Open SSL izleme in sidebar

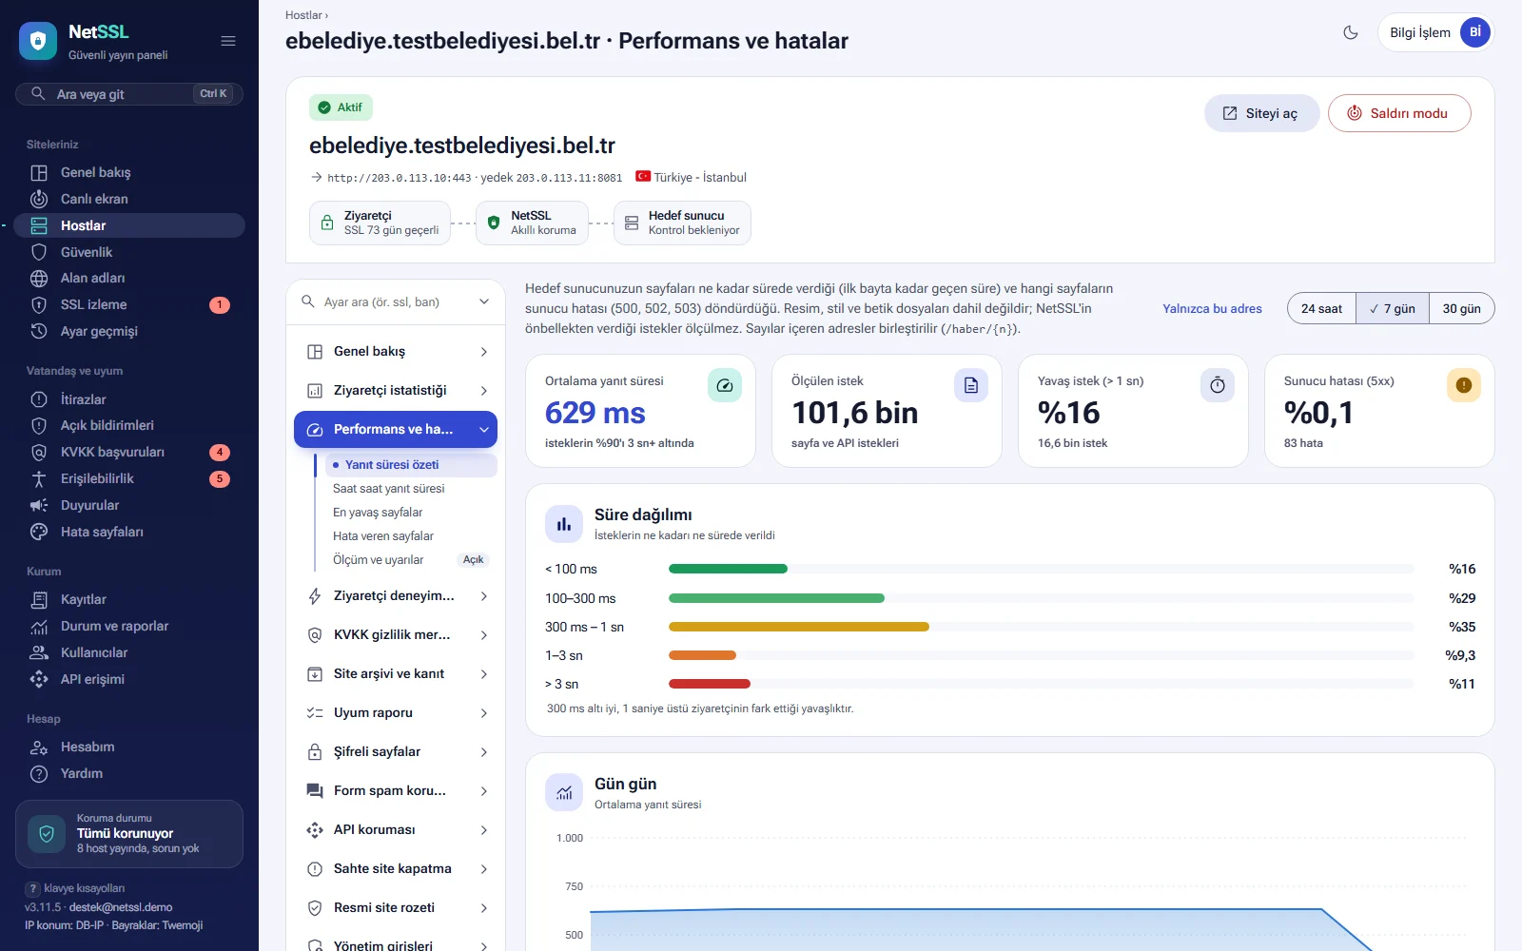click(128, 304)
